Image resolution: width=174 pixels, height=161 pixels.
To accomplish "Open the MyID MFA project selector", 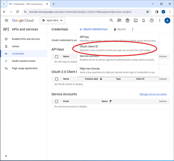I will point(53,21).
